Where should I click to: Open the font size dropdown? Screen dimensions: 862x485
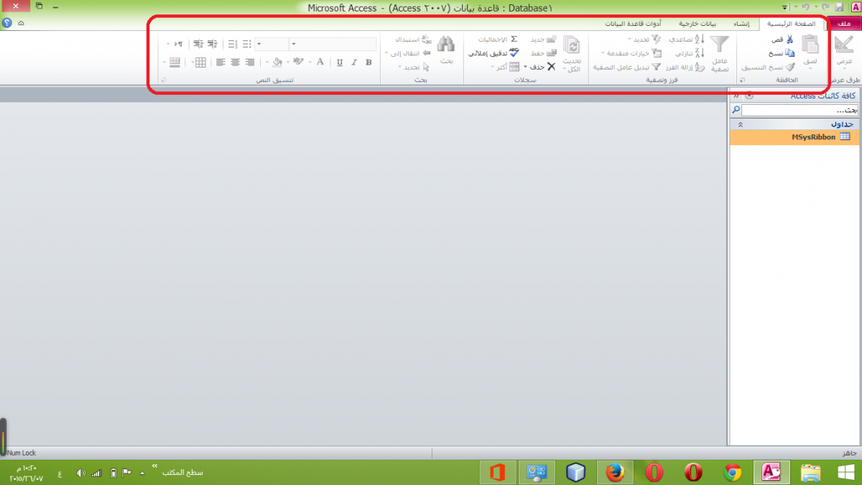259,44
